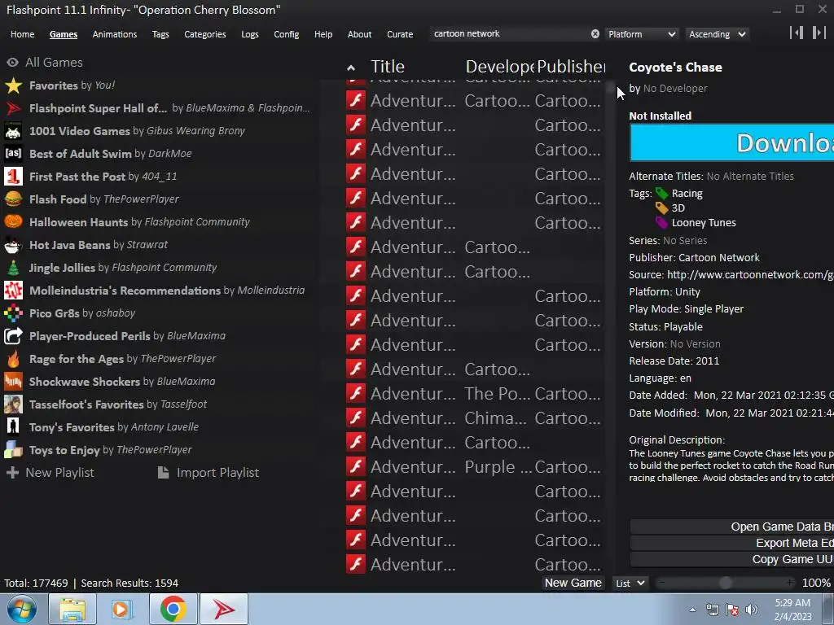Open the Tags page
The width and height of the screenshot is (834, 625).
(x=160, y=34)
